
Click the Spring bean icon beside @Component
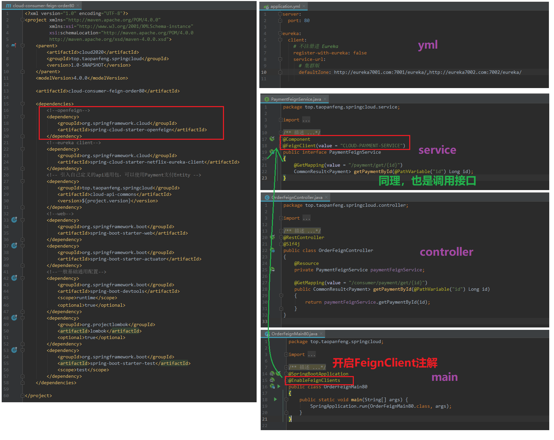coord(272,139)
